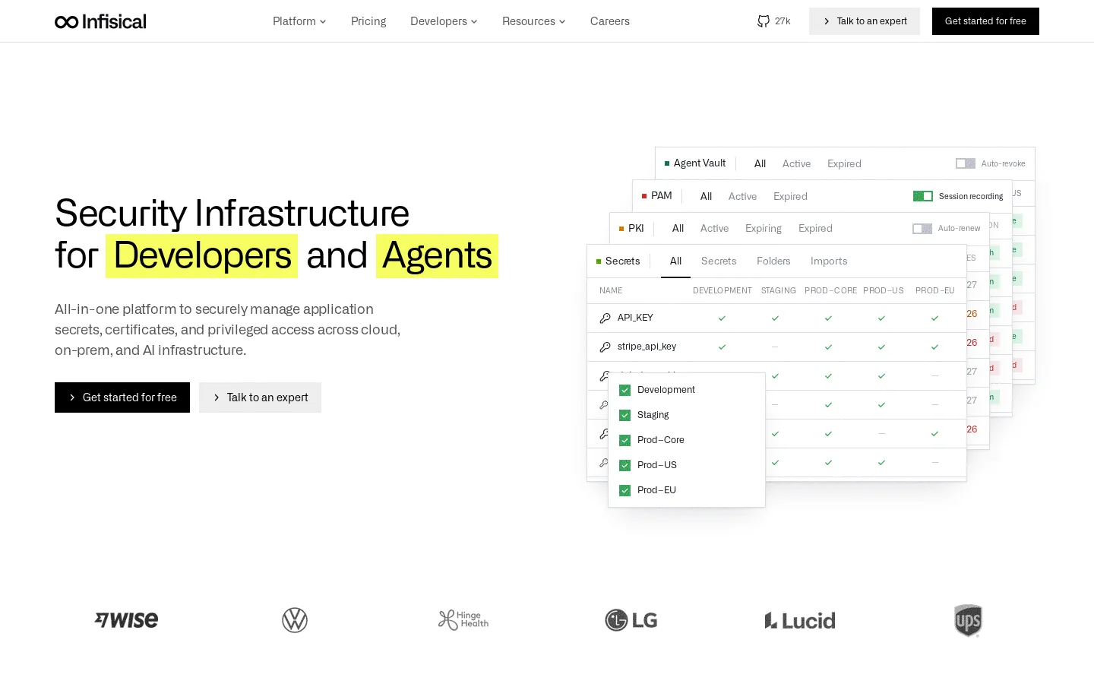
Task: Open the Pricing page
Action: [368, 21]
